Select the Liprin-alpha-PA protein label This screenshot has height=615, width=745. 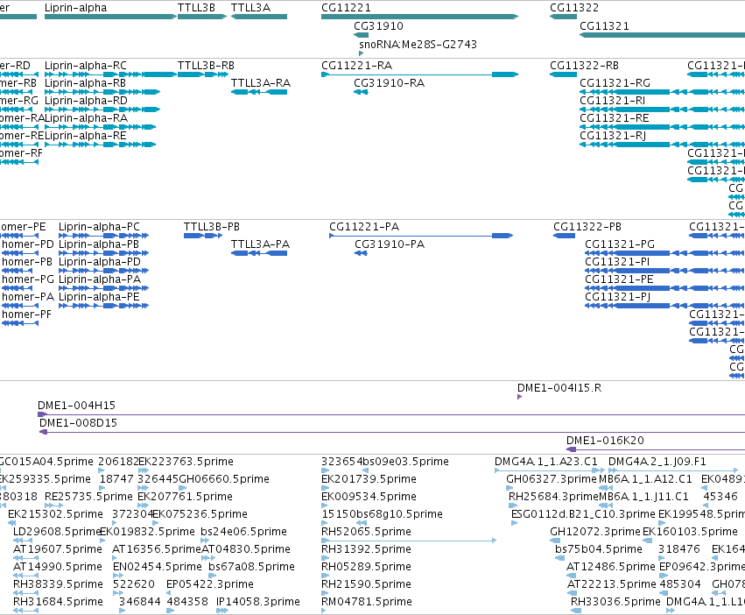[x=99, y=279]
